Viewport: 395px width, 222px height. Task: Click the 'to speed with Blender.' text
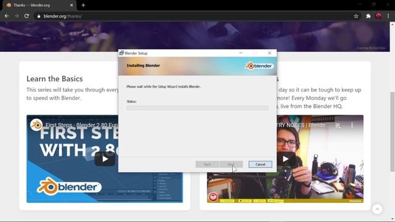[54, 98]
